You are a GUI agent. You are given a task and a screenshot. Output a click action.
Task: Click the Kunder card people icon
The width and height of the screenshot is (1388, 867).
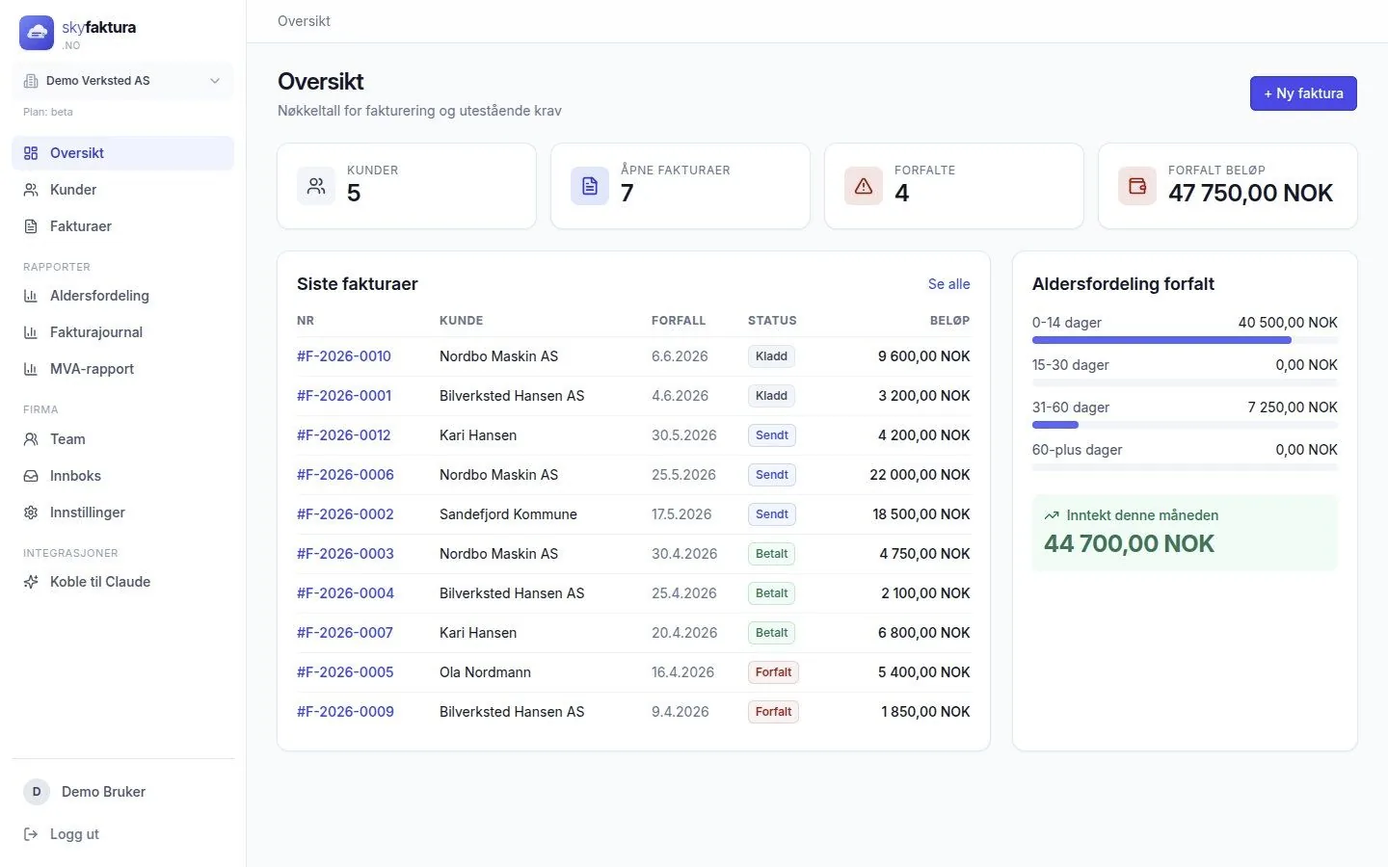point(316,186)
